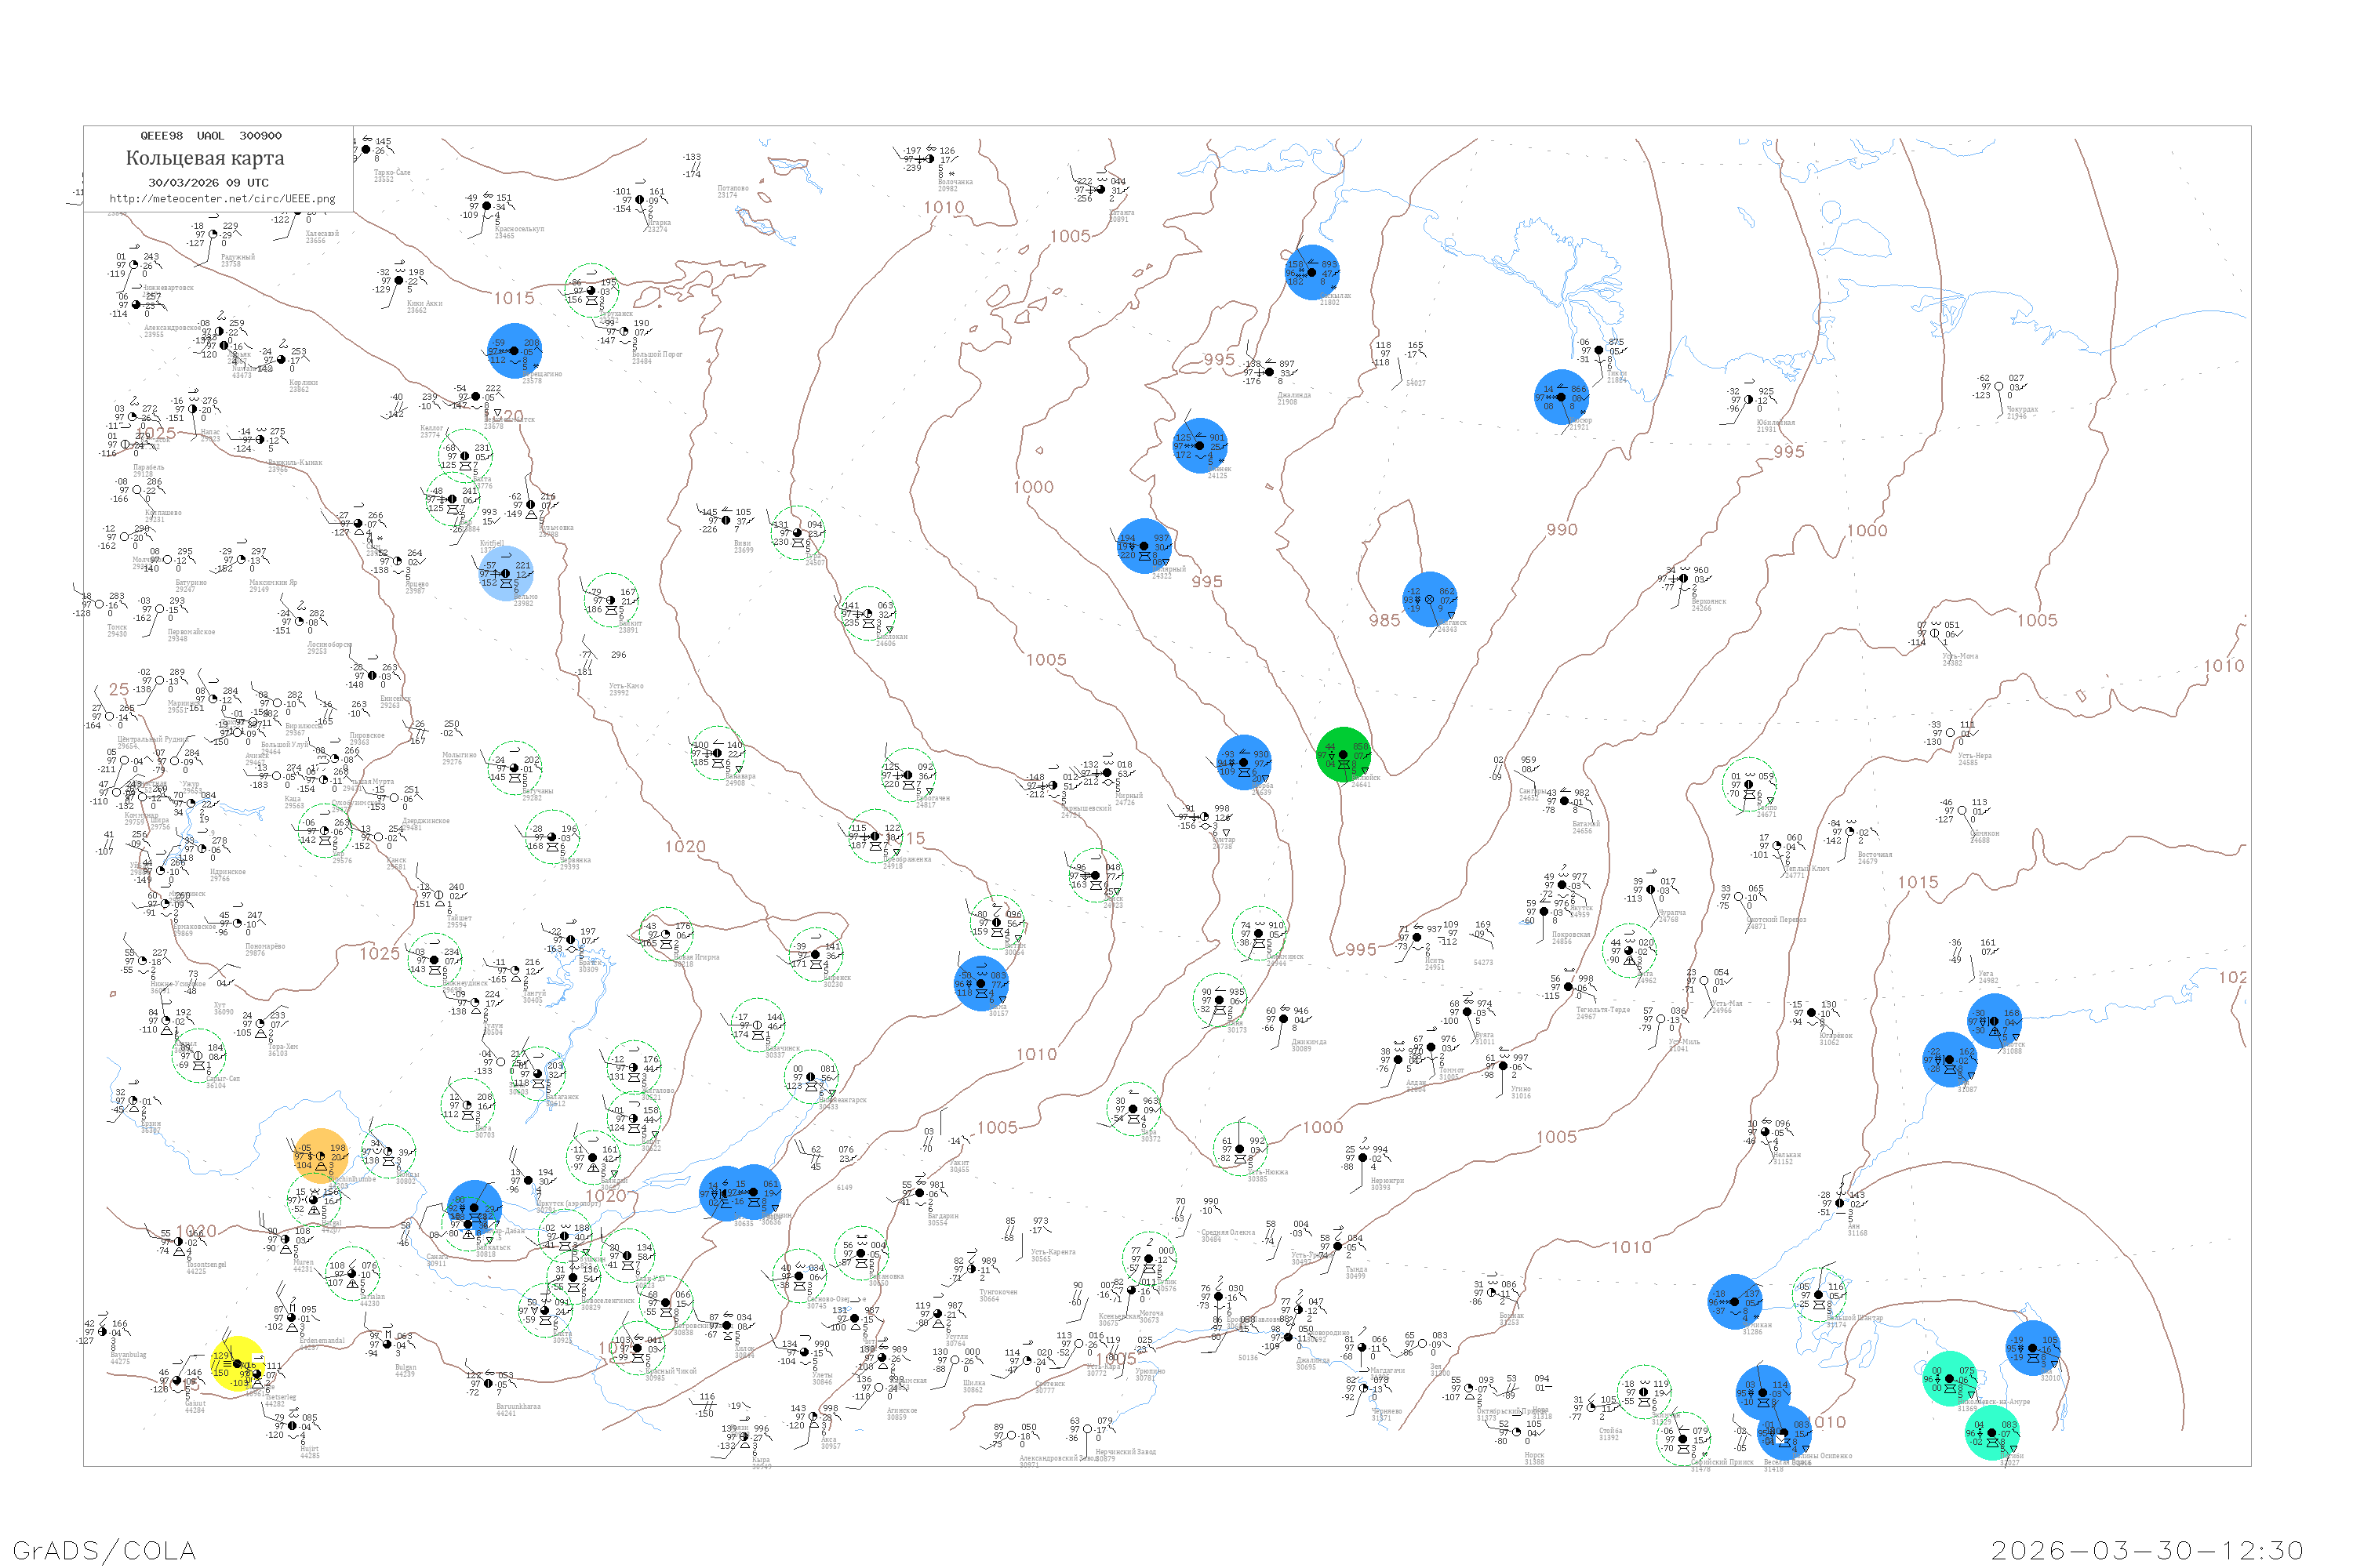Click the QEEE98 UAOL 300900 header text
Image resolution: width=2353 pixels, height=1568 pixels.
[211, 136]
